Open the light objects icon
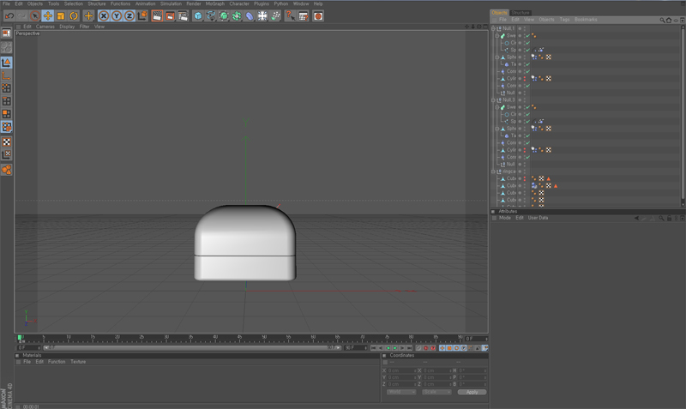This screenshot has width=686, height=409. 275,16
